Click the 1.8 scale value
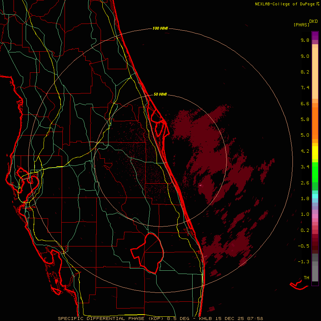 pos(305,199)
